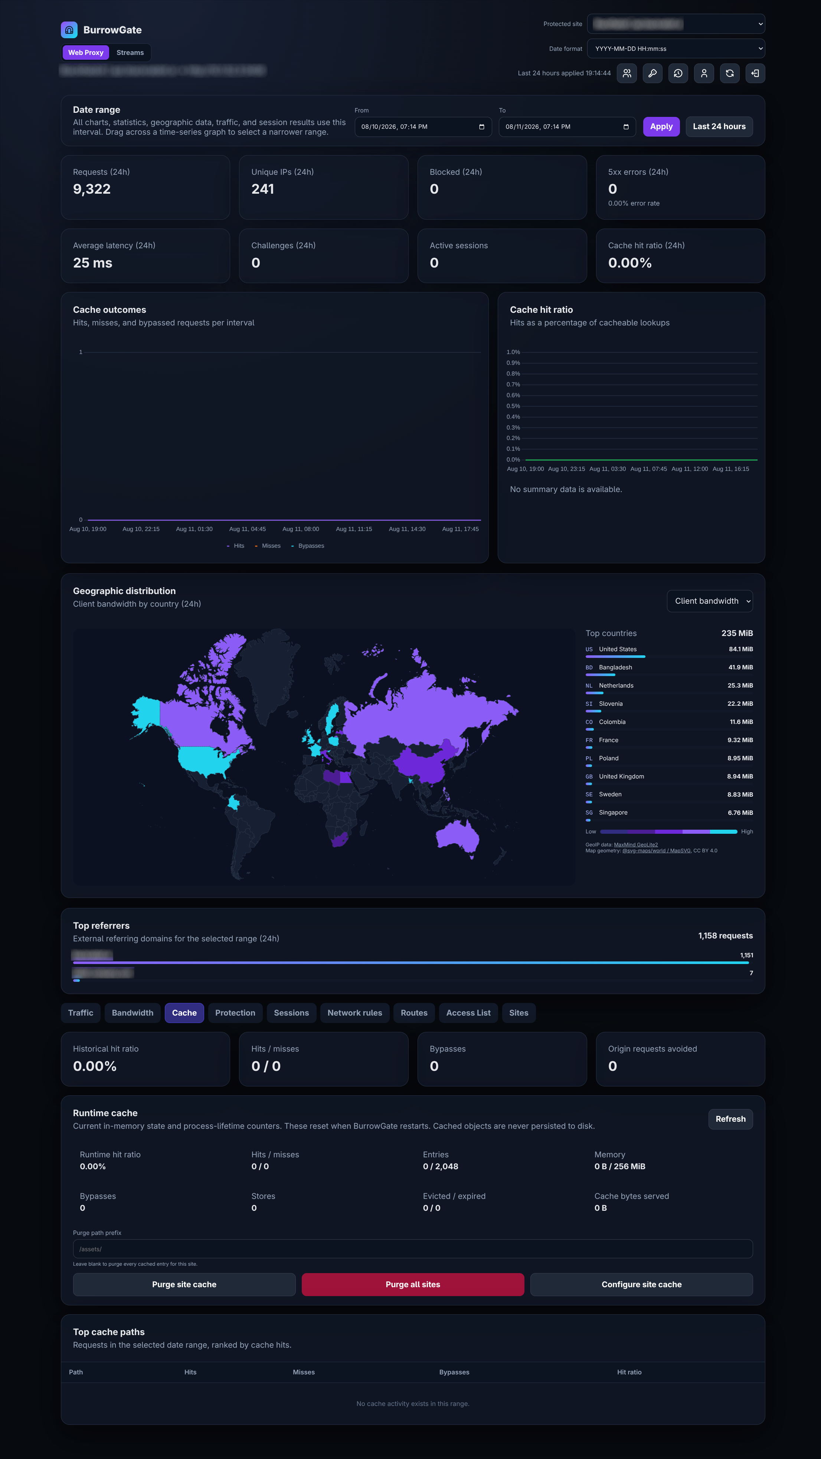Click the Unique IPs value 241

(x=262, y=189)
